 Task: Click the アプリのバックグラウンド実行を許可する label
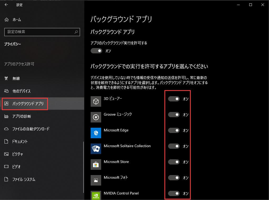pyautogui.click(x=119, y=43)
